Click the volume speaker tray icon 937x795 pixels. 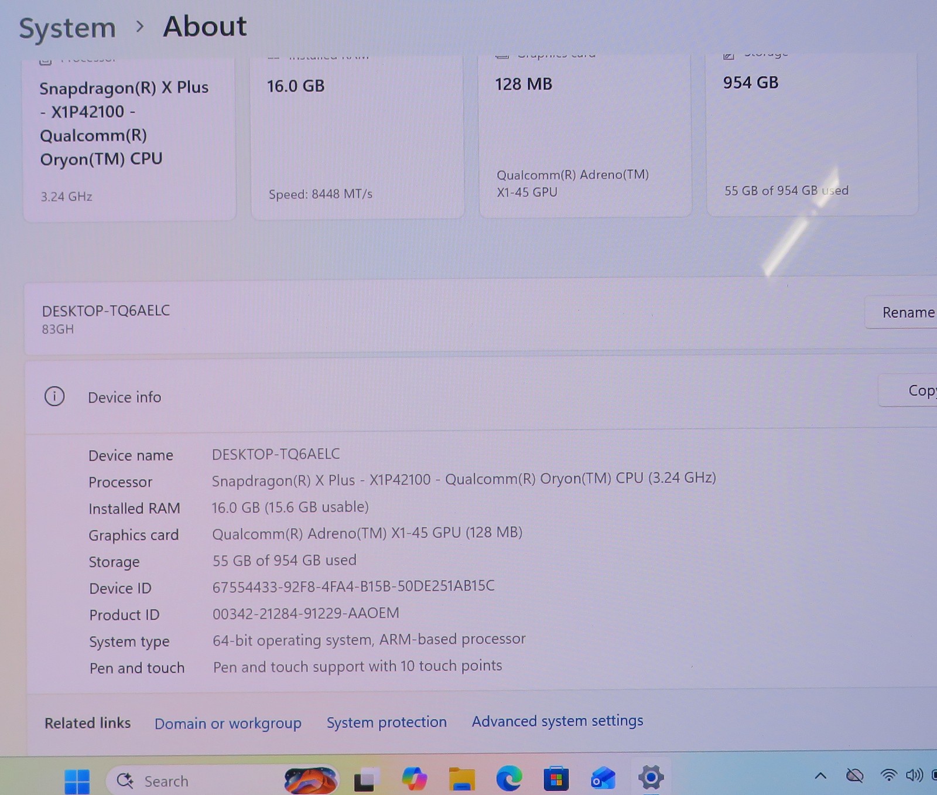coord(914,776)
